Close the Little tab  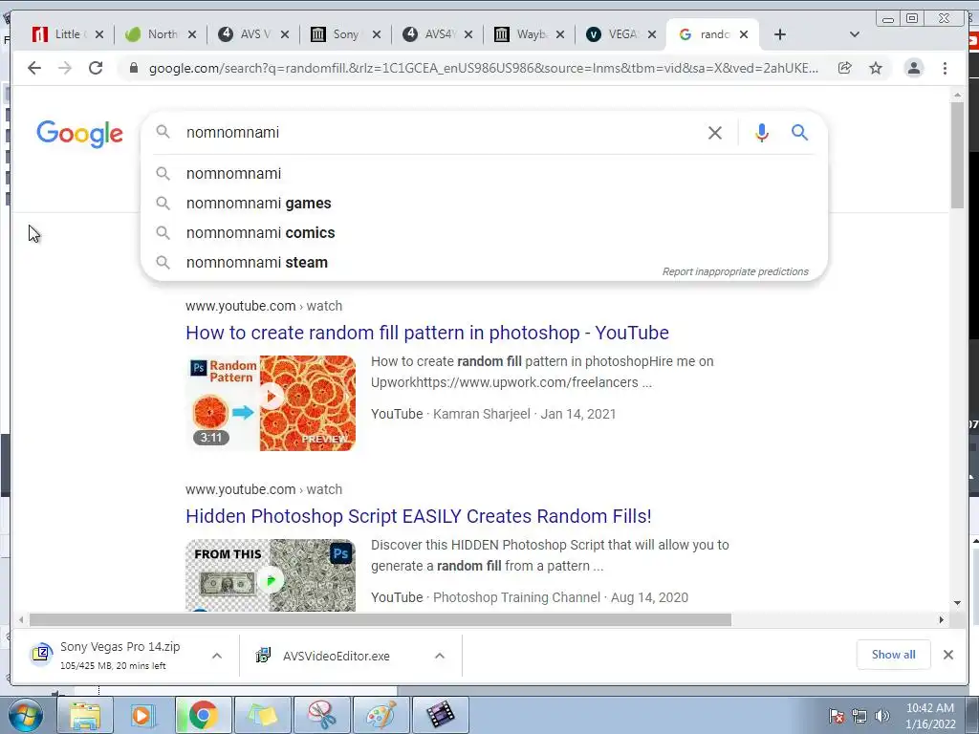click(99, 34)
